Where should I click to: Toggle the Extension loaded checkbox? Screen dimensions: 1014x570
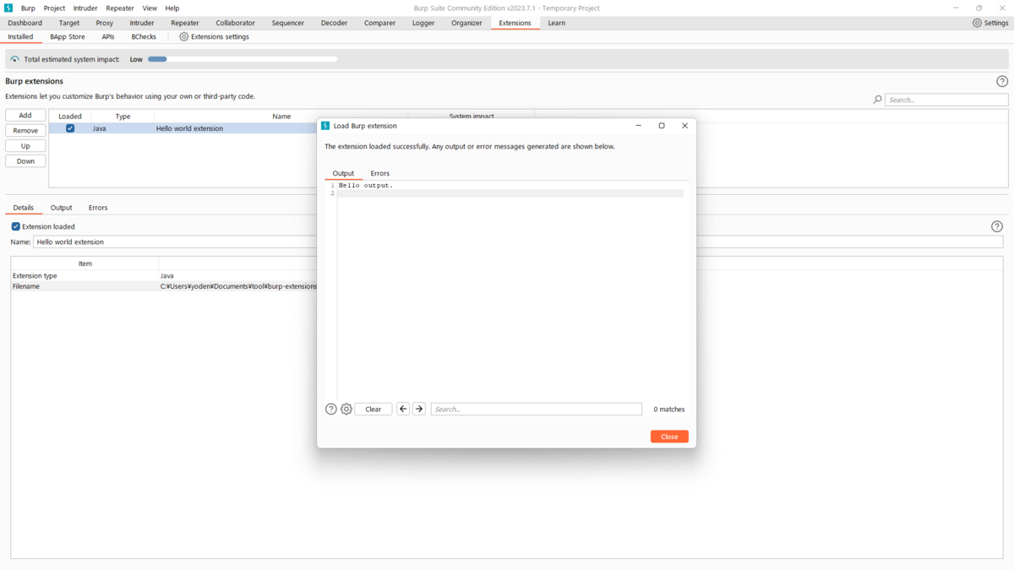pos(15,226)
